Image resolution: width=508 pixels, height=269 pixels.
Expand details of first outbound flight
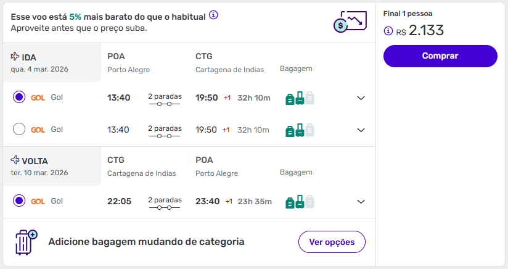[x=361, y=98]
